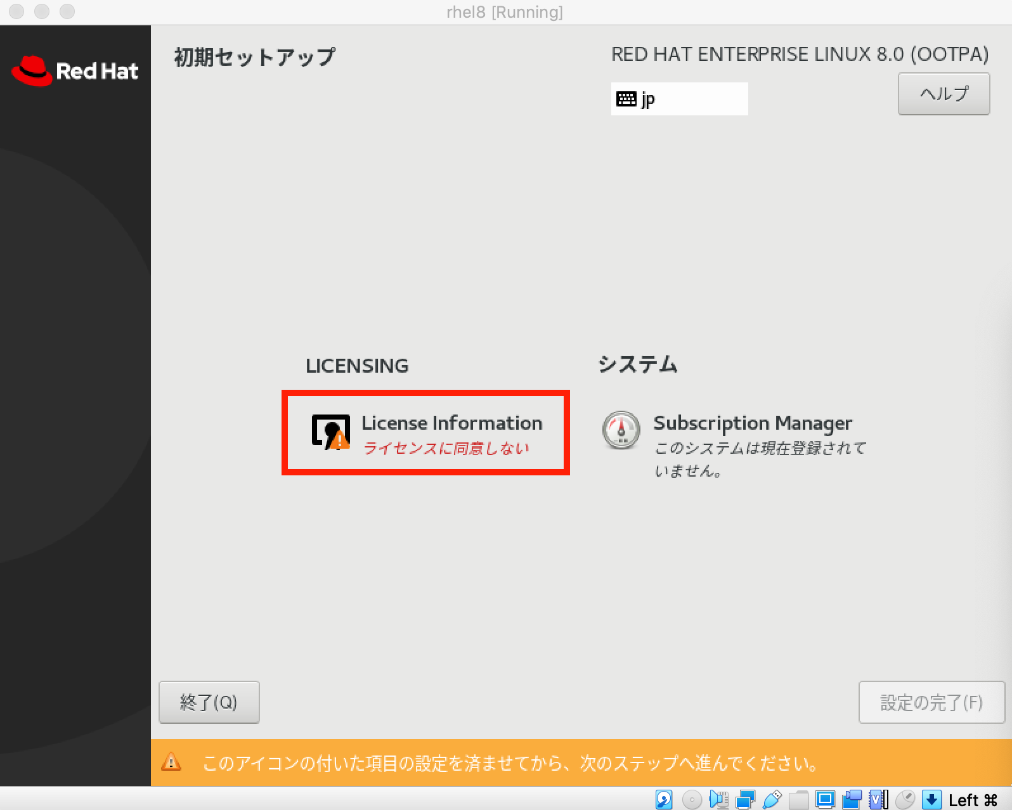The image size is (1012, 810).
Task: Click VirtualBox keyboard capture arrow icon
Action: tap(931, 800)
